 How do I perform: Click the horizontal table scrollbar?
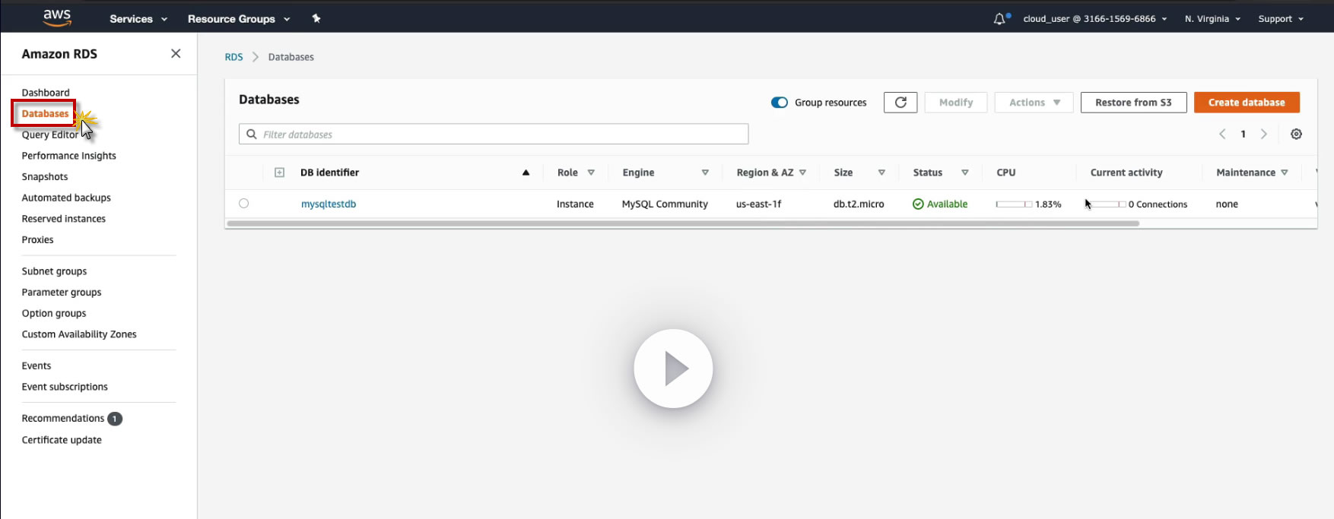tap(683, 223)
